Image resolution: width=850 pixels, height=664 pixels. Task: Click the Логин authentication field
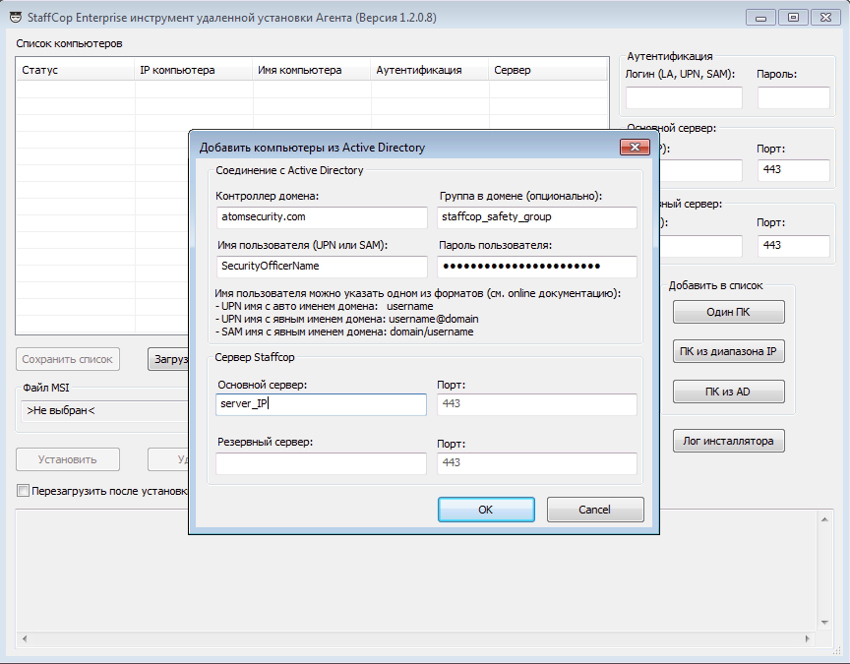[684, 97]
